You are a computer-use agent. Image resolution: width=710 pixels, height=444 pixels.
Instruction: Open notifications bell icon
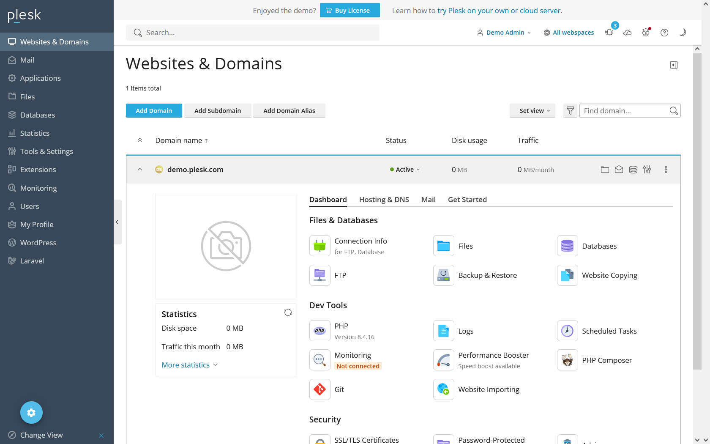click(x=609, y=33)
